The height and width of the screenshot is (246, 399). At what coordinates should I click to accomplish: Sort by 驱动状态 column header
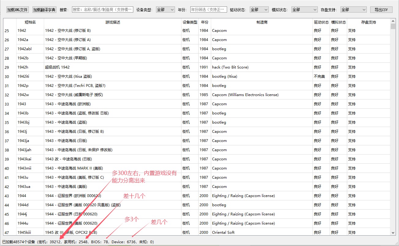(x=321, y=22)
